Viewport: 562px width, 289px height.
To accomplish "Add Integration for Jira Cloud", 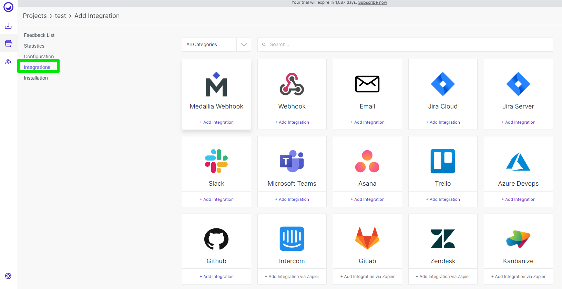I will (443, 122).
